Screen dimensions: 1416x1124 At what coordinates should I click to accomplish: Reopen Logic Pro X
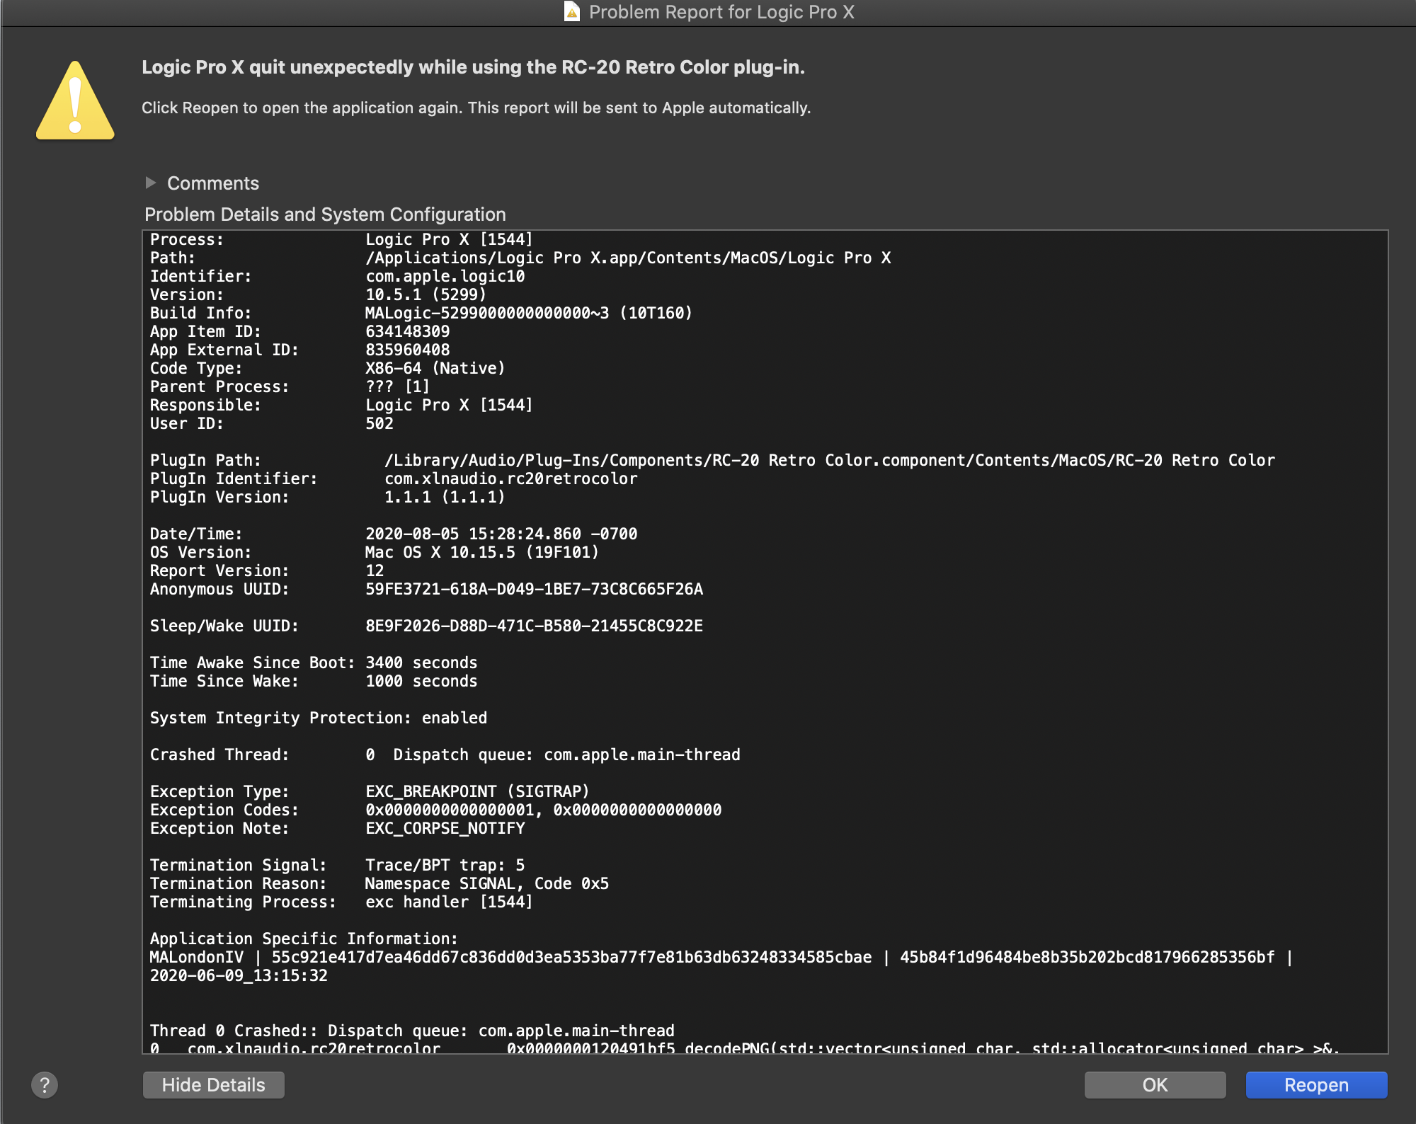pyautogui.click(x=1316, y=1084)
